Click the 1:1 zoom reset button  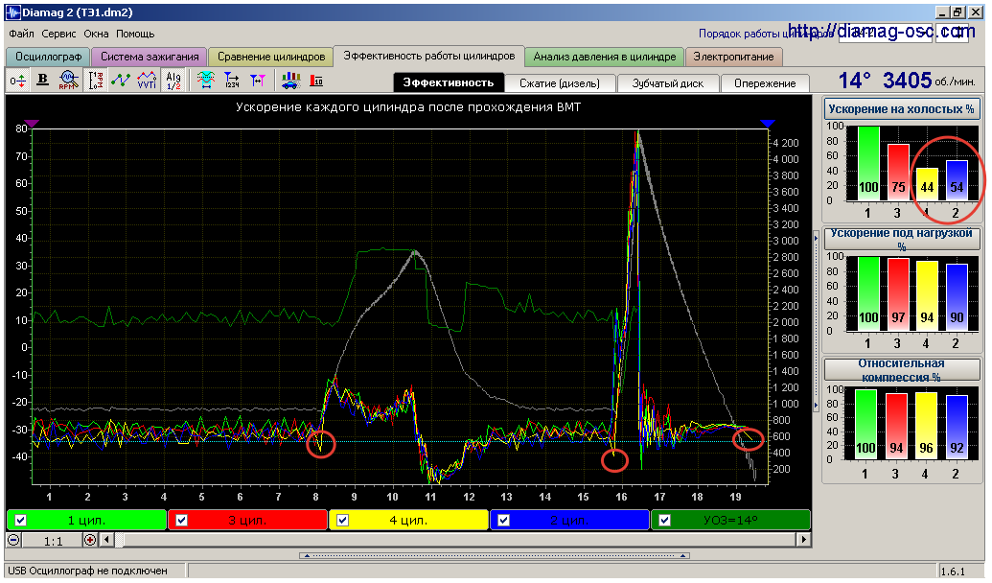pyautogui.click(x=53, y=541)
